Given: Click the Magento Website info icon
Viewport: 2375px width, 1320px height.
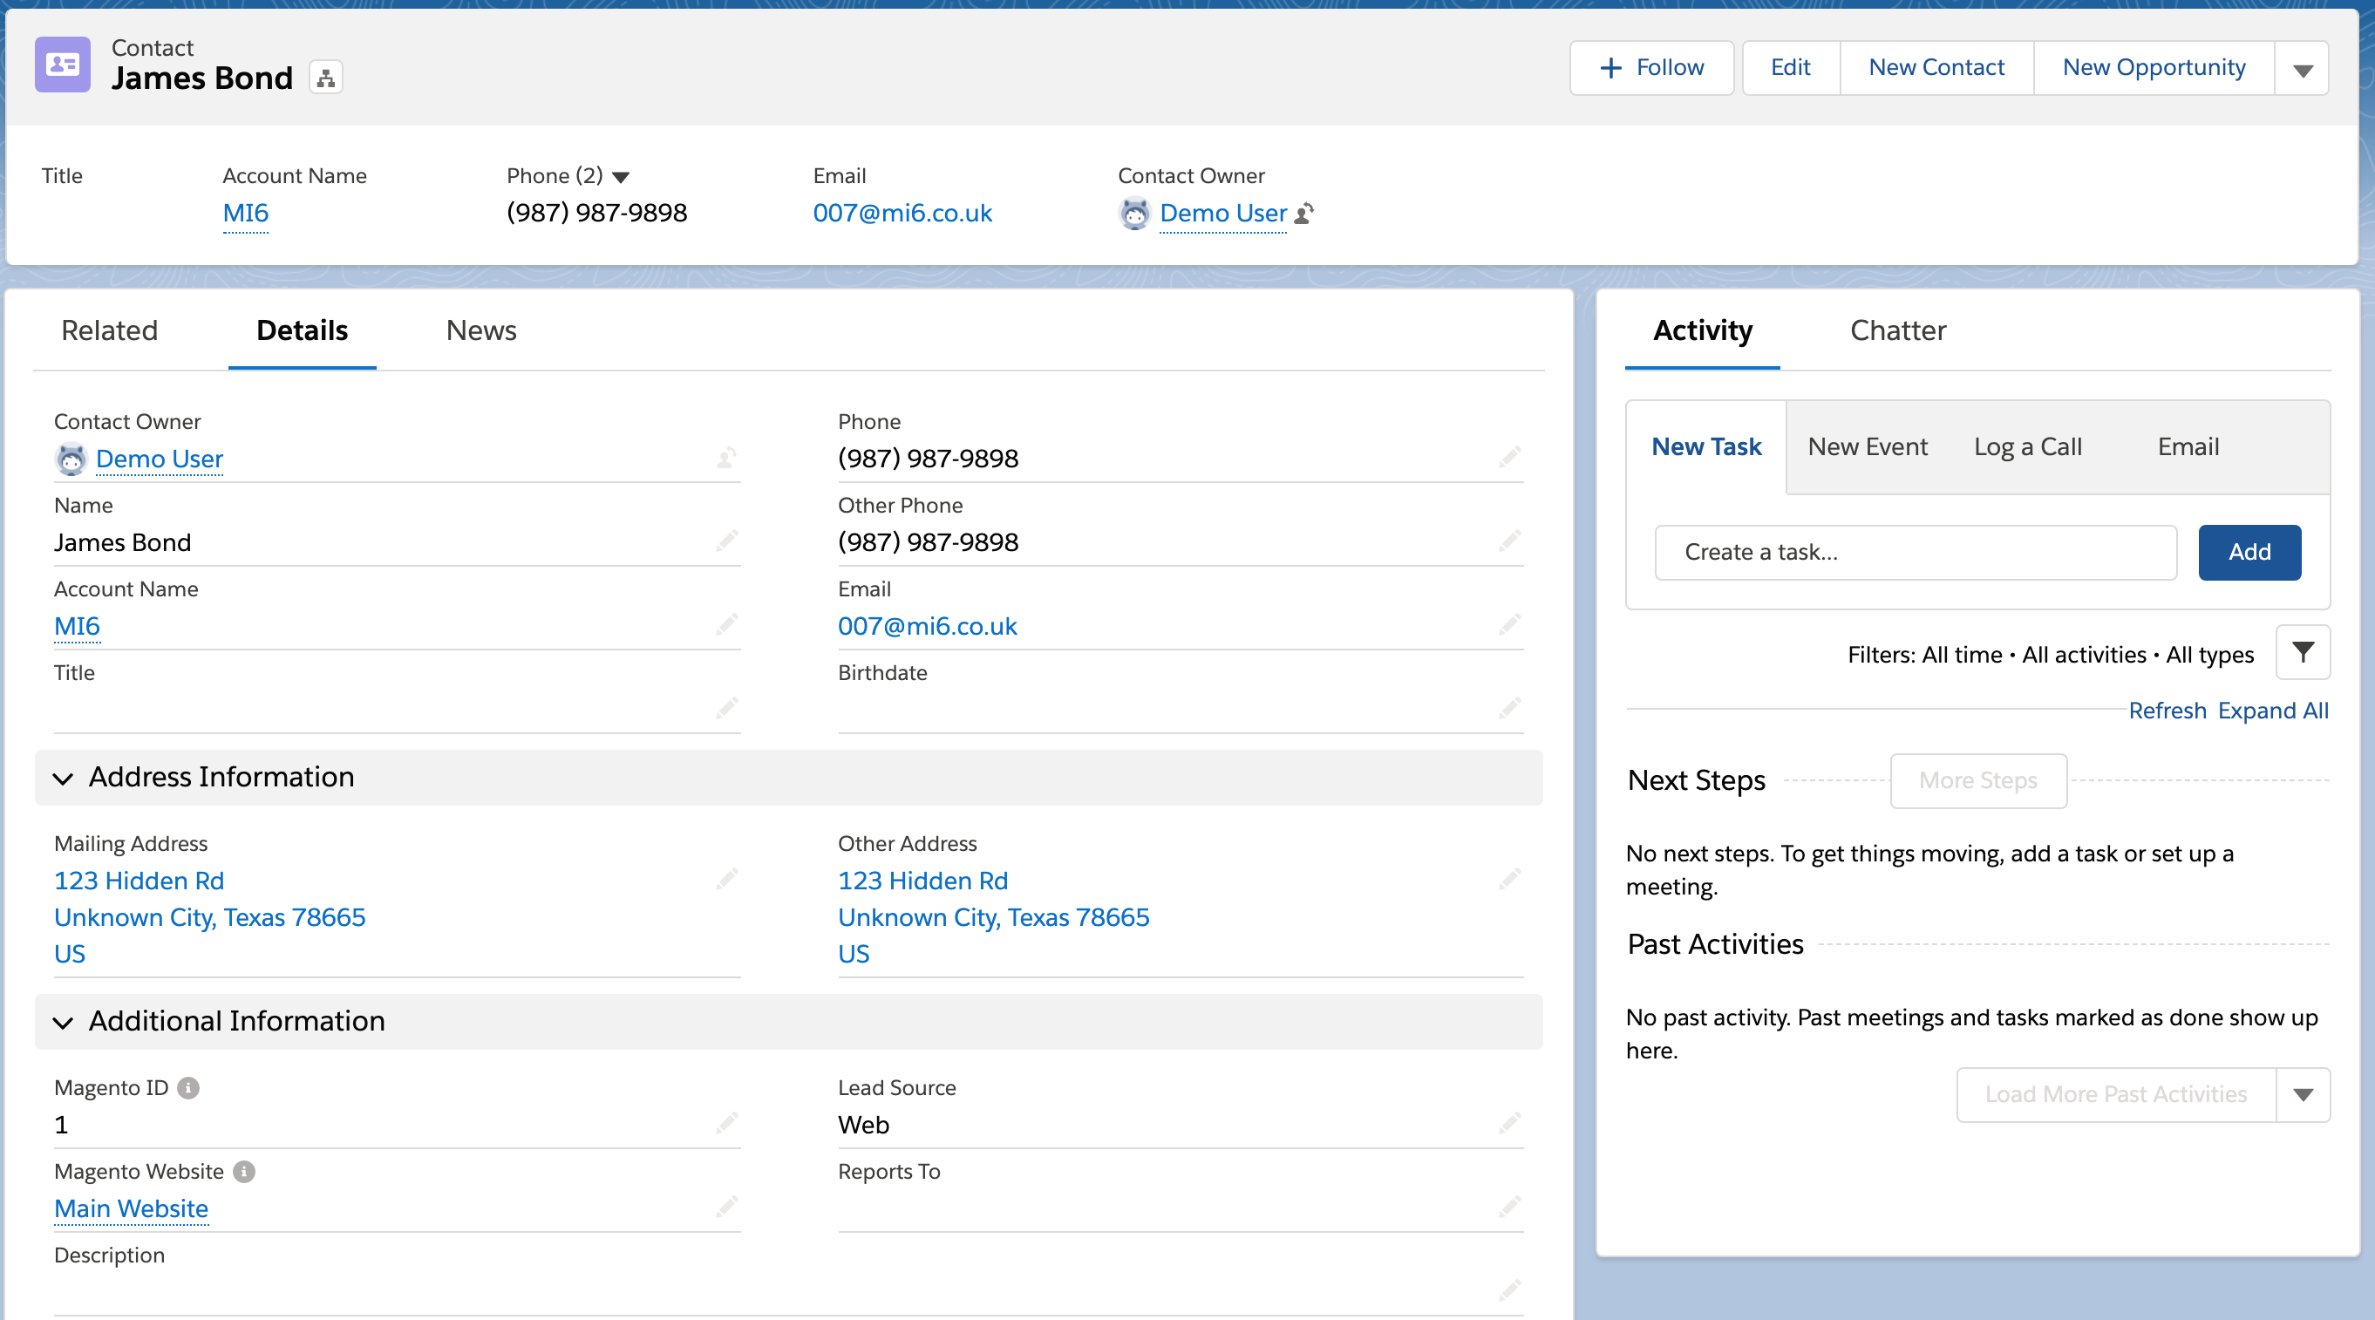Looking at the screenshot, I should 243,1172.
